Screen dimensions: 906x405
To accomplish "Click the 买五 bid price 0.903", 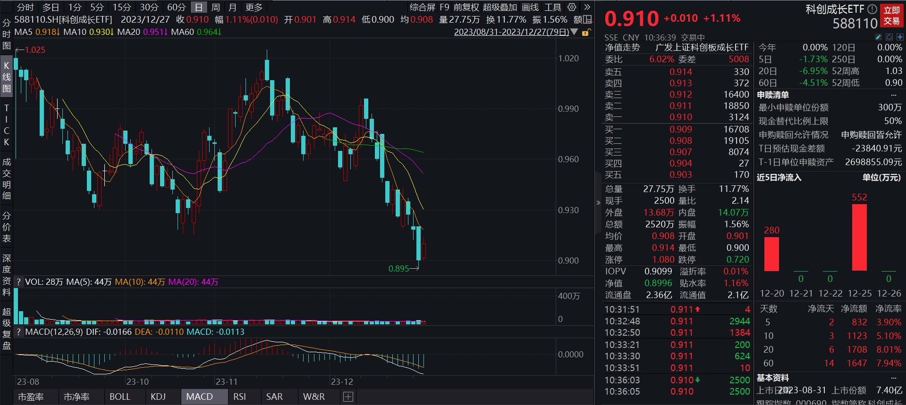I will click(x=681, y=174).
